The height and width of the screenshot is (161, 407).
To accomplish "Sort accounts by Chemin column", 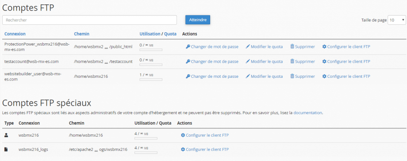I will [x=81, y=34].
